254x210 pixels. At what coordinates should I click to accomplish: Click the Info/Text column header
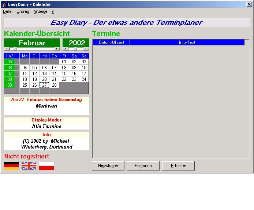(x=187, y=42)
